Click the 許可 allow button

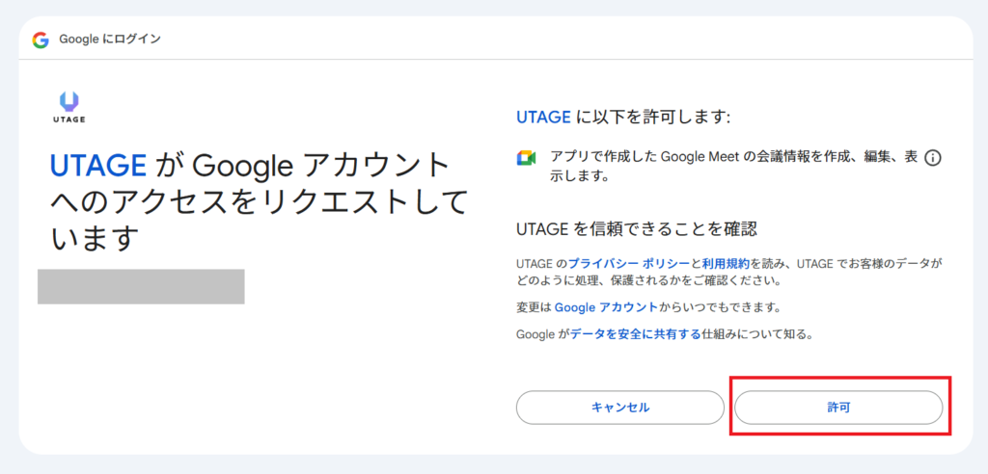tap(837, 408)
